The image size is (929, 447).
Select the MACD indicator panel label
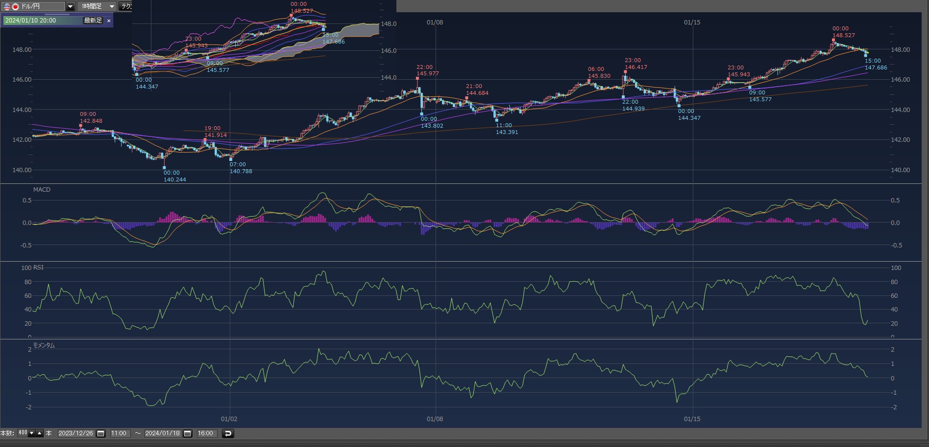[x=42, y=190]
